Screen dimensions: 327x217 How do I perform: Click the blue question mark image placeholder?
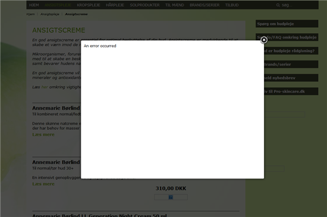(171, 197)
